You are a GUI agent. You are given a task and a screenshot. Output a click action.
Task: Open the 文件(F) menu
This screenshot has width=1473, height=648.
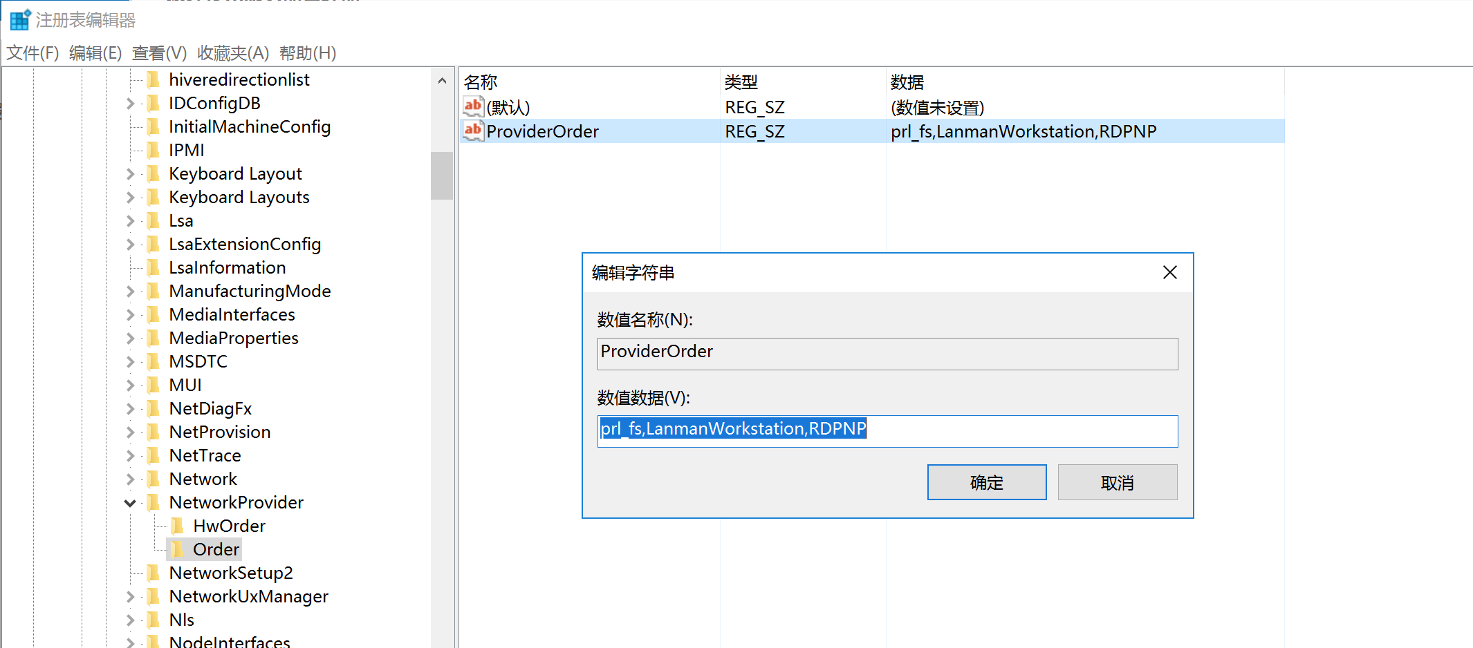click(33, 53)
